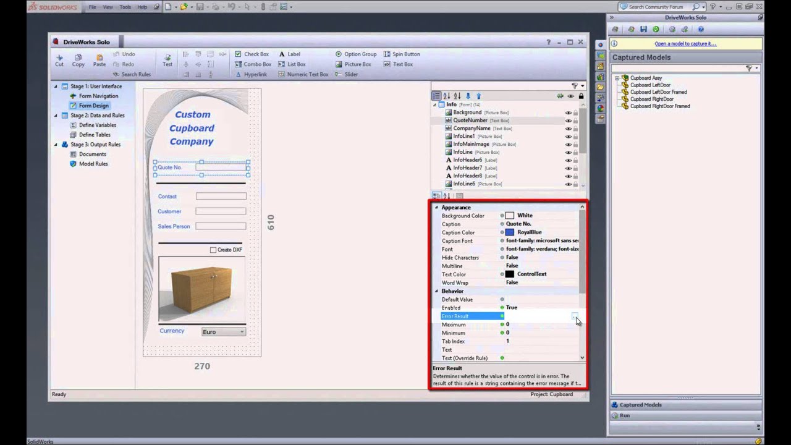Collapse Stage 1: User Interface tree node
The image size is (791, 445).
(56, 87)
